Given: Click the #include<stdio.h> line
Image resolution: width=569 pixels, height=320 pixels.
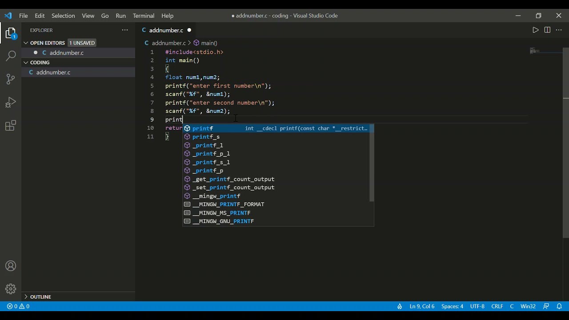Looking at the screenshot, I should [x=194, y=52].
